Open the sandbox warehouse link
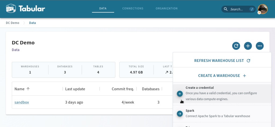Screen dimensions: 275x127 pos(22,102)
